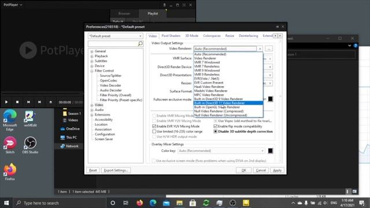Switch to the Deinterlacing tab
Screen dimensions: 370x208
tap(248, 36)
